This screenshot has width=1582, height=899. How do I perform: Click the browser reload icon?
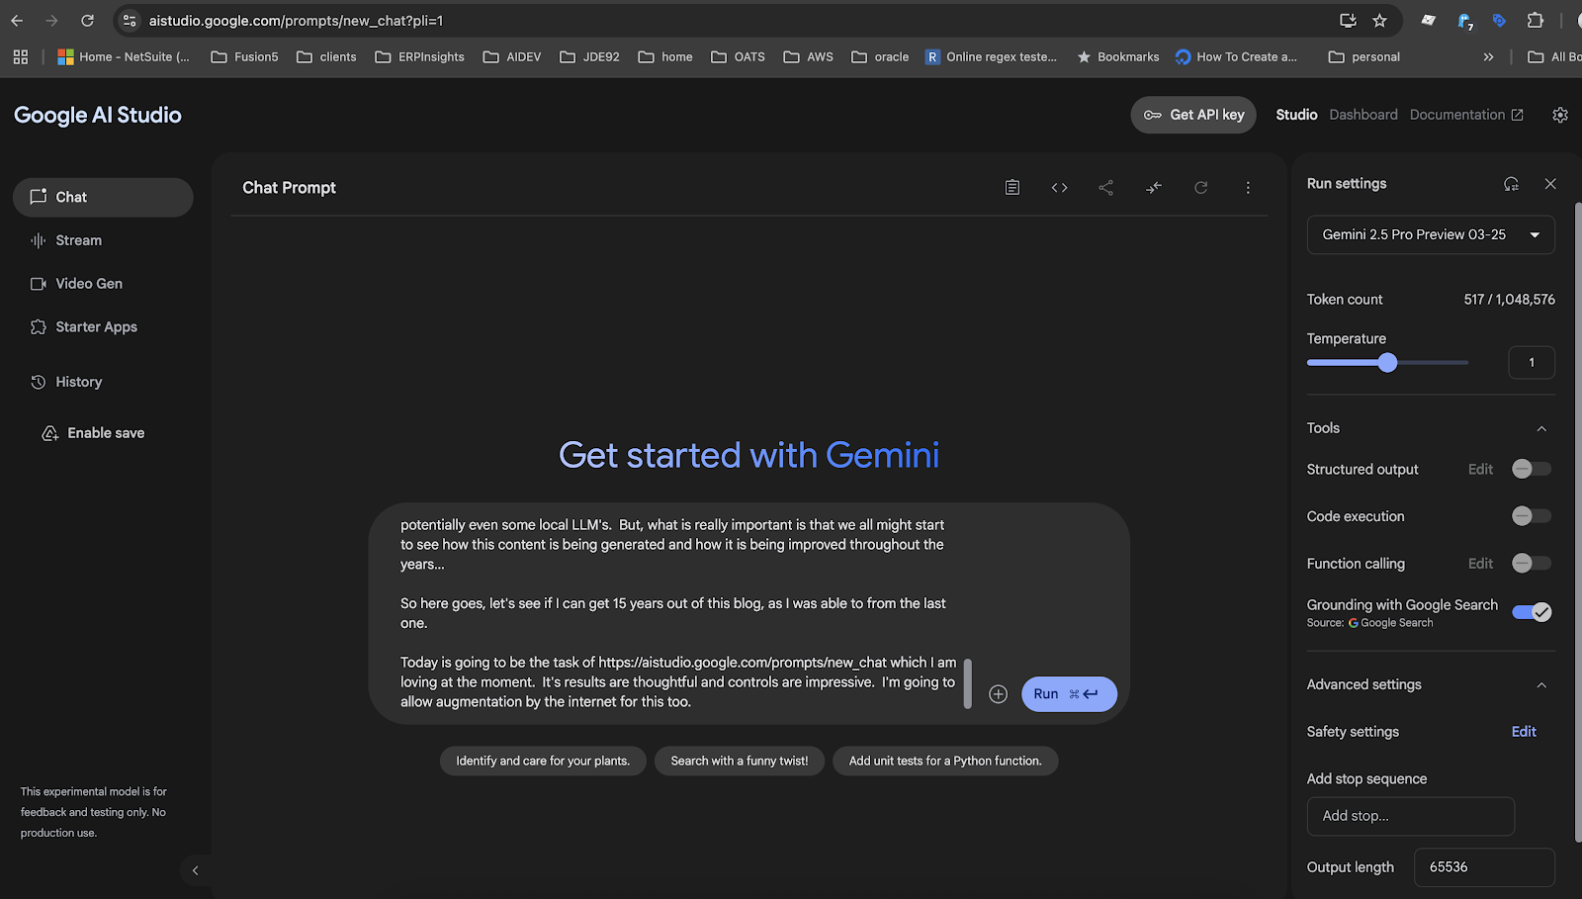click(x=87, y=20)
